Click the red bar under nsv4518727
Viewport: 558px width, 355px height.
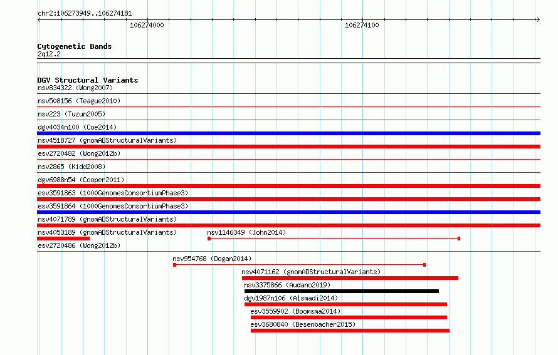click(x=288, y=147)
